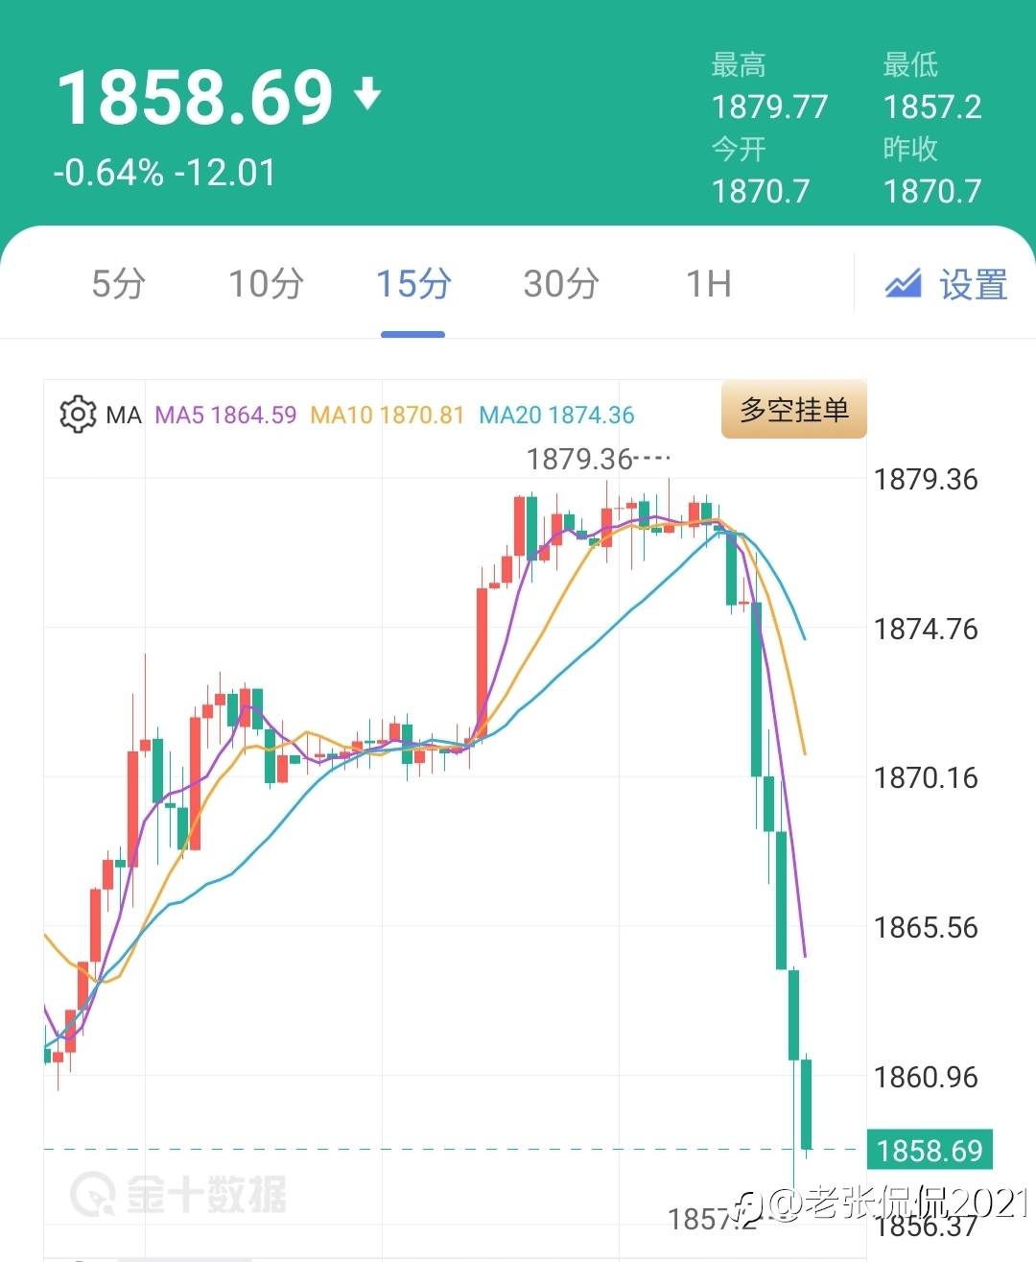Image resolution: width=1036 pixels, height=1262 pixels.
Task: Switch to the 5分 timeframe tab
Action: (x=118, y=284)
